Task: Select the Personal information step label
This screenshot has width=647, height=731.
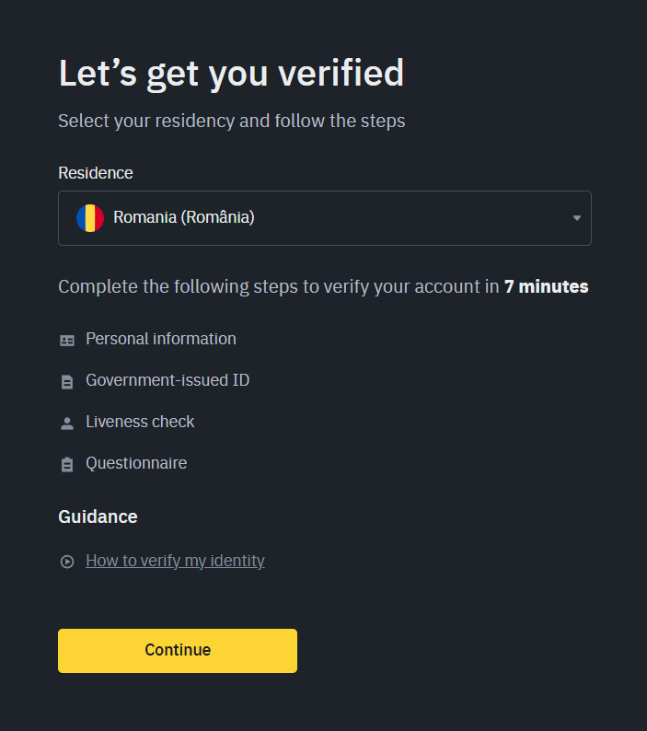Action: click(x=161, y=339)
